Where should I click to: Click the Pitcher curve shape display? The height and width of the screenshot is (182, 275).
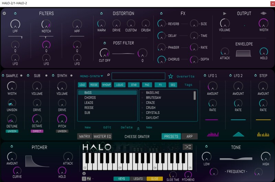coord(37,161)
